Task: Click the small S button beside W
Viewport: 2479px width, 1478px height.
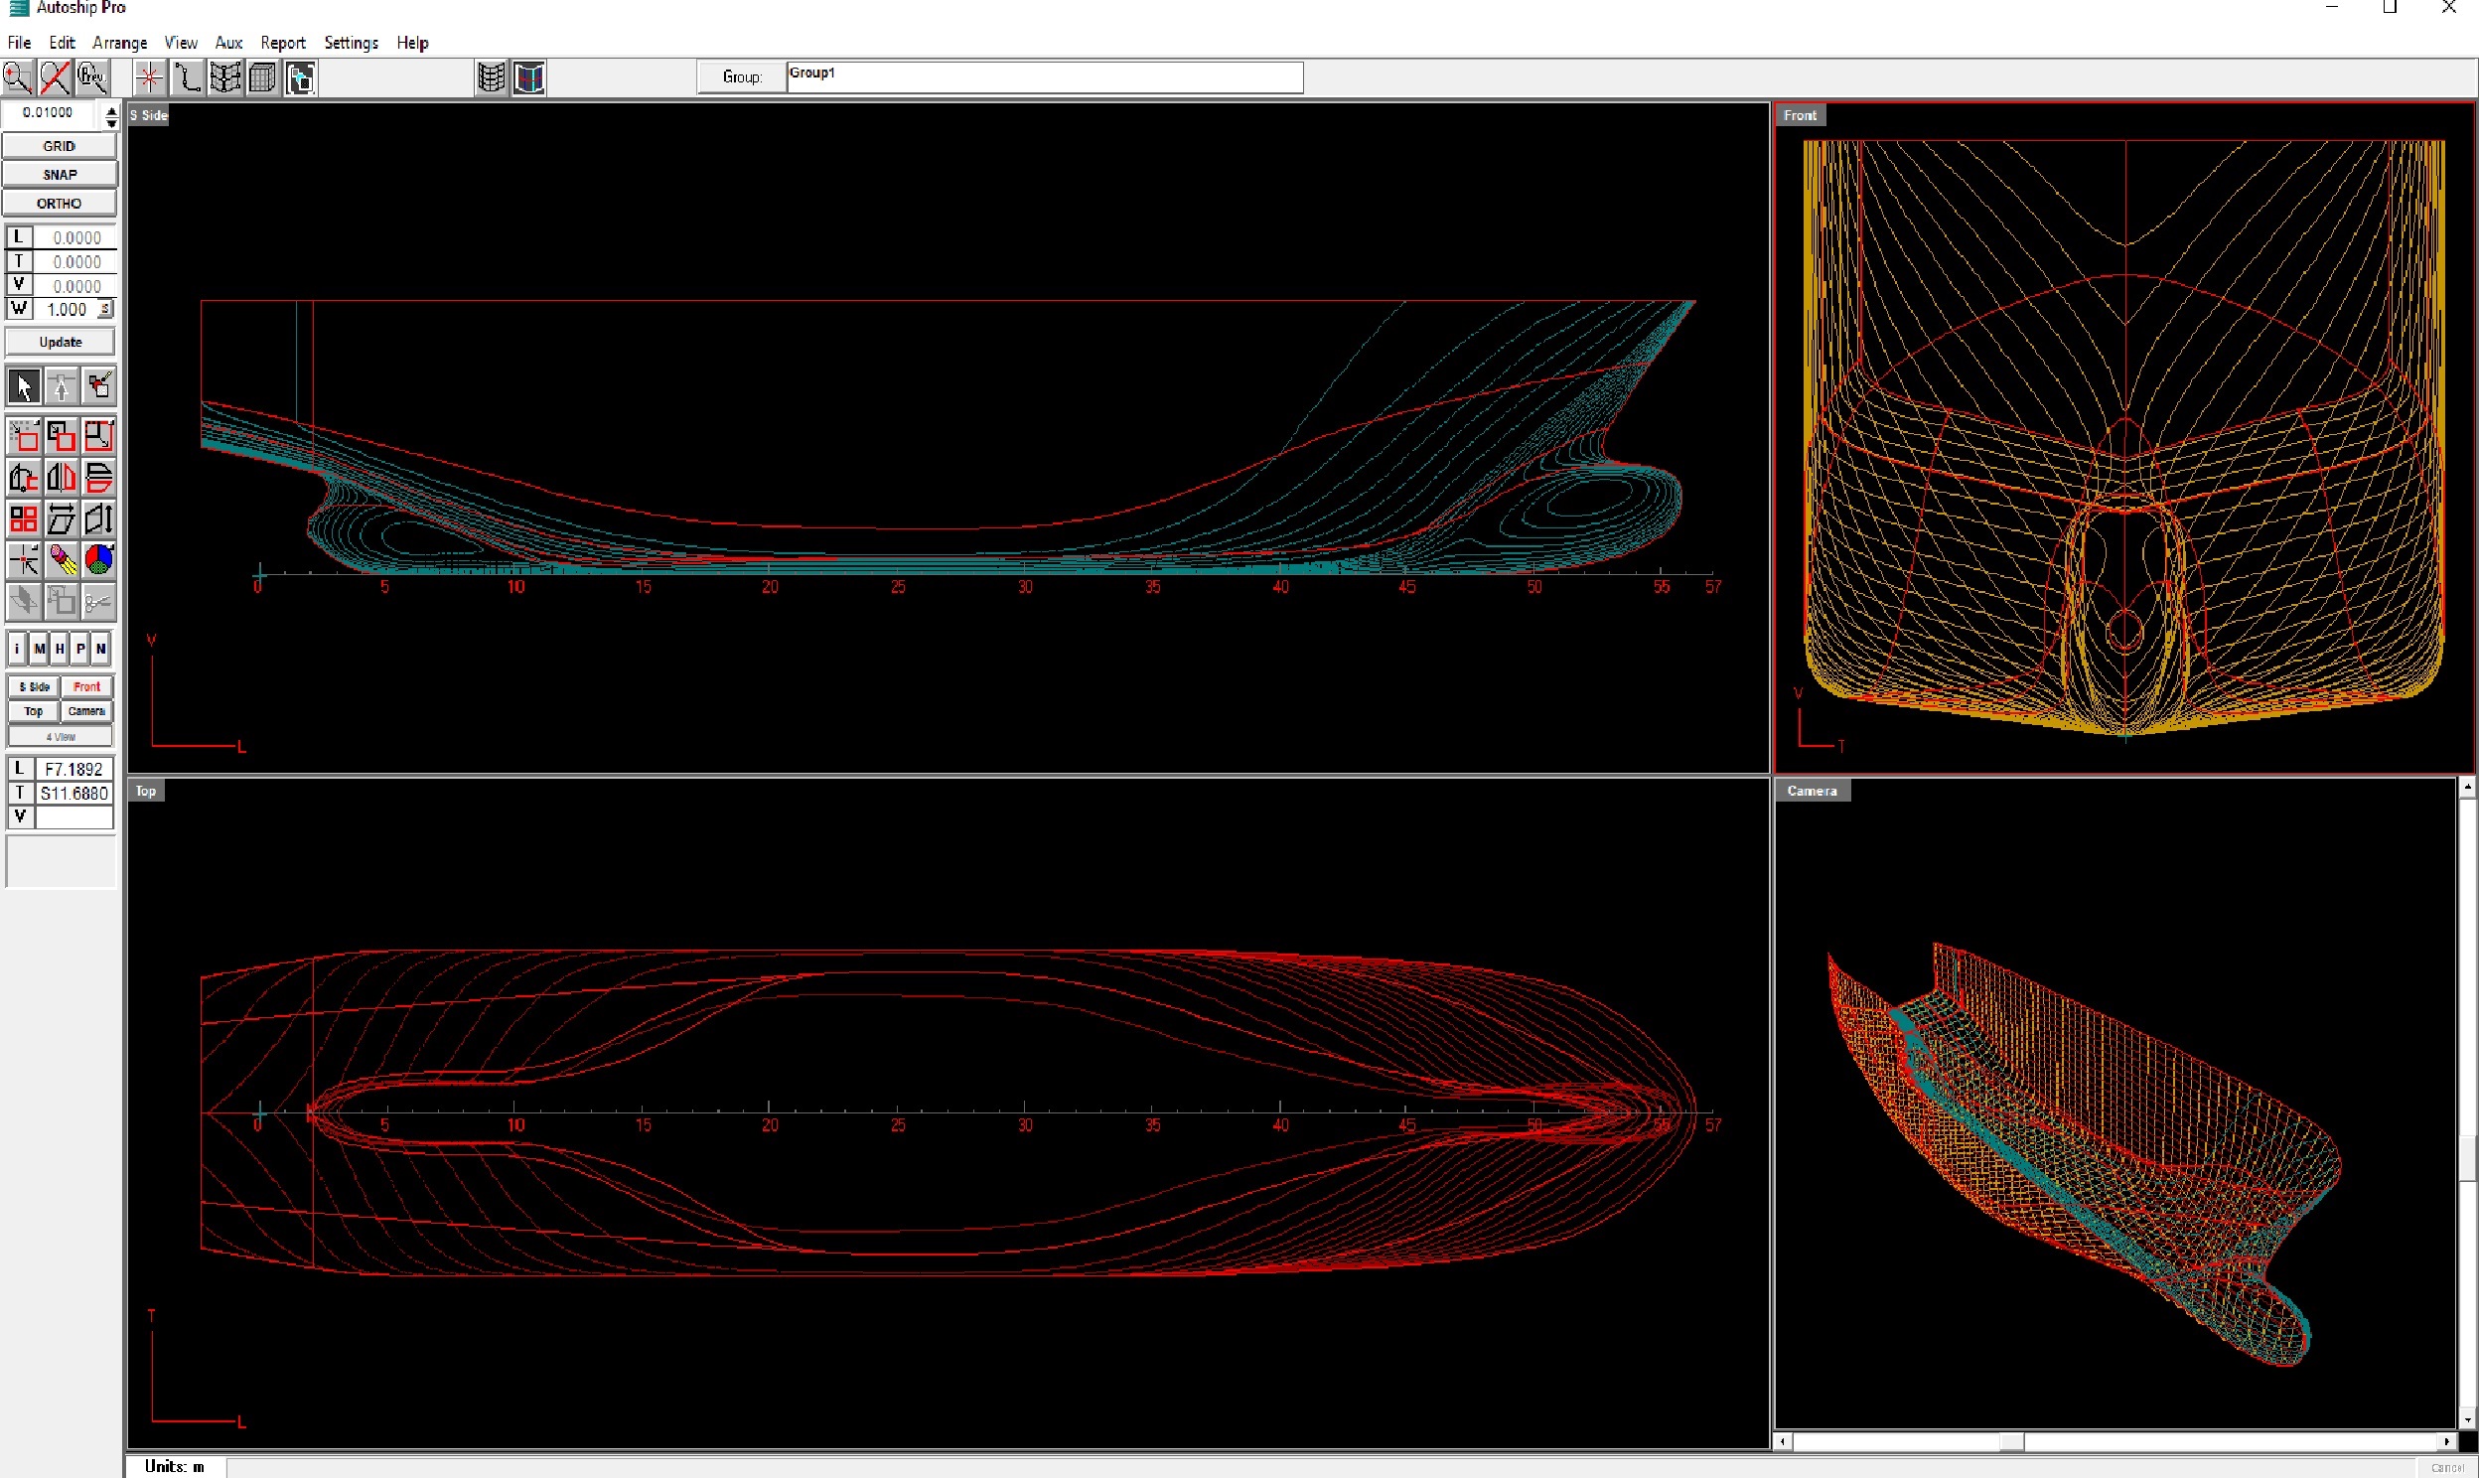Action: pos(105,310)
